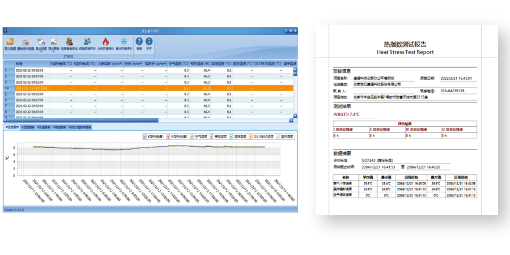Click the horizontal scrollbar right arrow
The width and height of the screenshot is (510, 255).
pyautogui.click(x=291, y=120)
